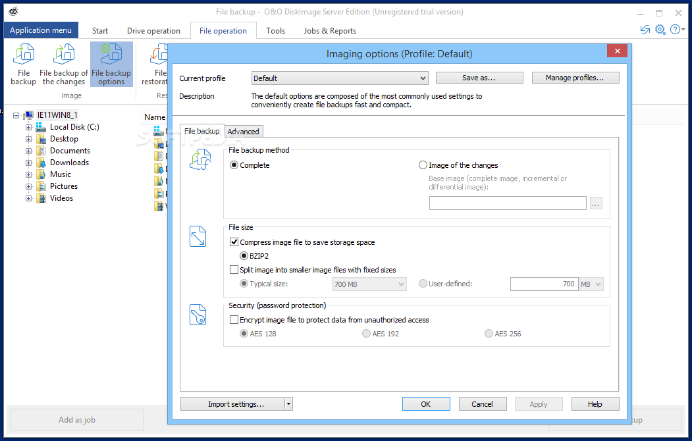Switch to Drive operation tab
692x441 pixels.
153,31
